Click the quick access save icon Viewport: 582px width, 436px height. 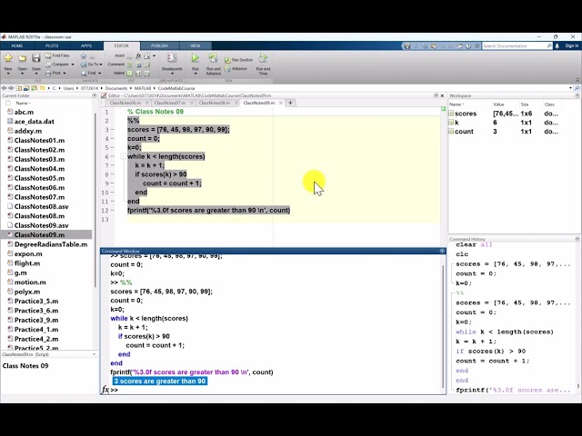point(407,46)
